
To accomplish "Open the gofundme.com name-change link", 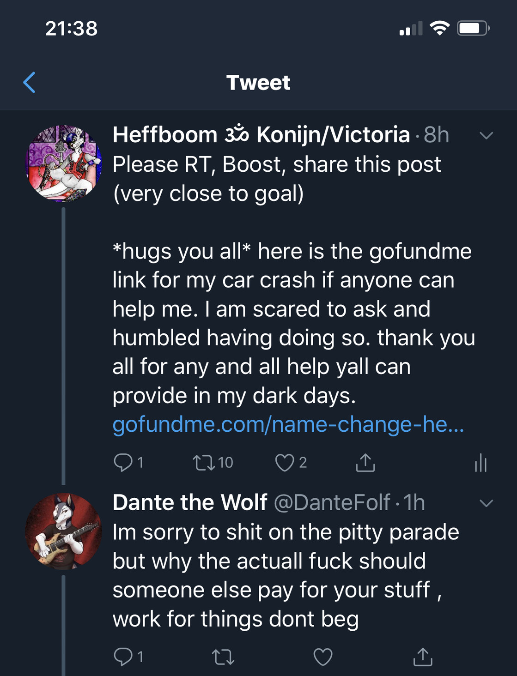I will click(x=288, y=424).
